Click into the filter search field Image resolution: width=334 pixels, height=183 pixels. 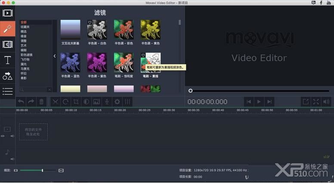[35, 90]
